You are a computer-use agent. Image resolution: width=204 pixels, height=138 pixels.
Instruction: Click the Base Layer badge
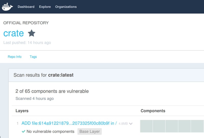(90, 131)
